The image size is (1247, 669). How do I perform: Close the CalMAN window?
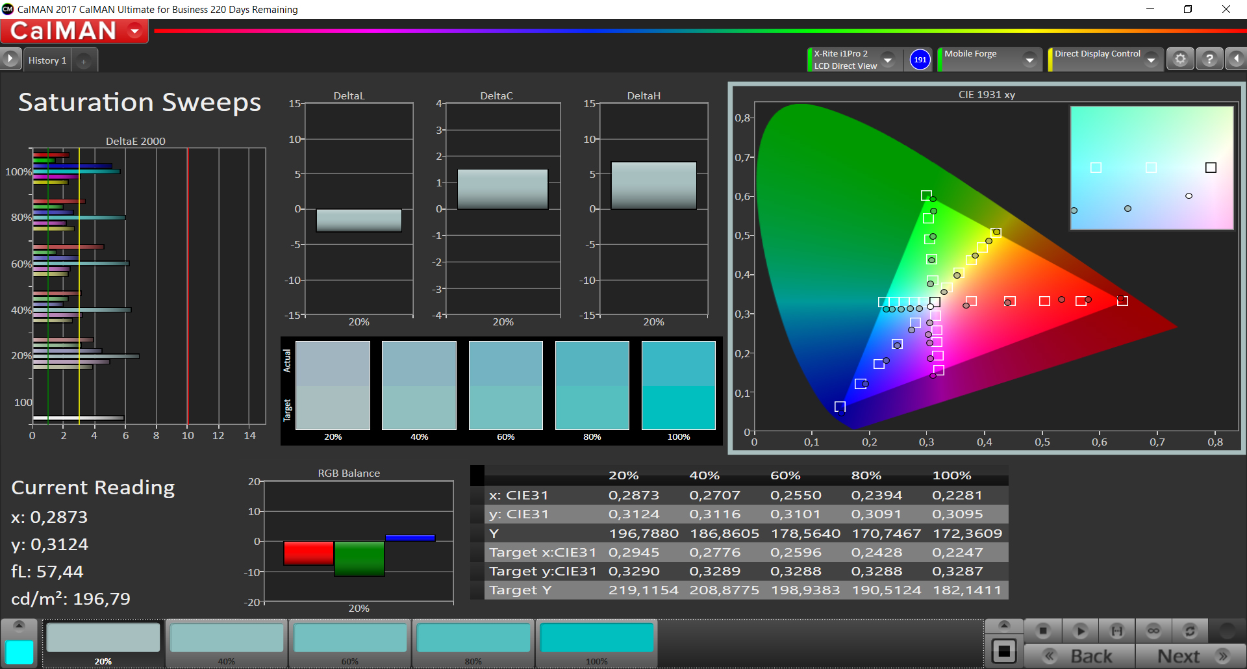click(1226, 9)
